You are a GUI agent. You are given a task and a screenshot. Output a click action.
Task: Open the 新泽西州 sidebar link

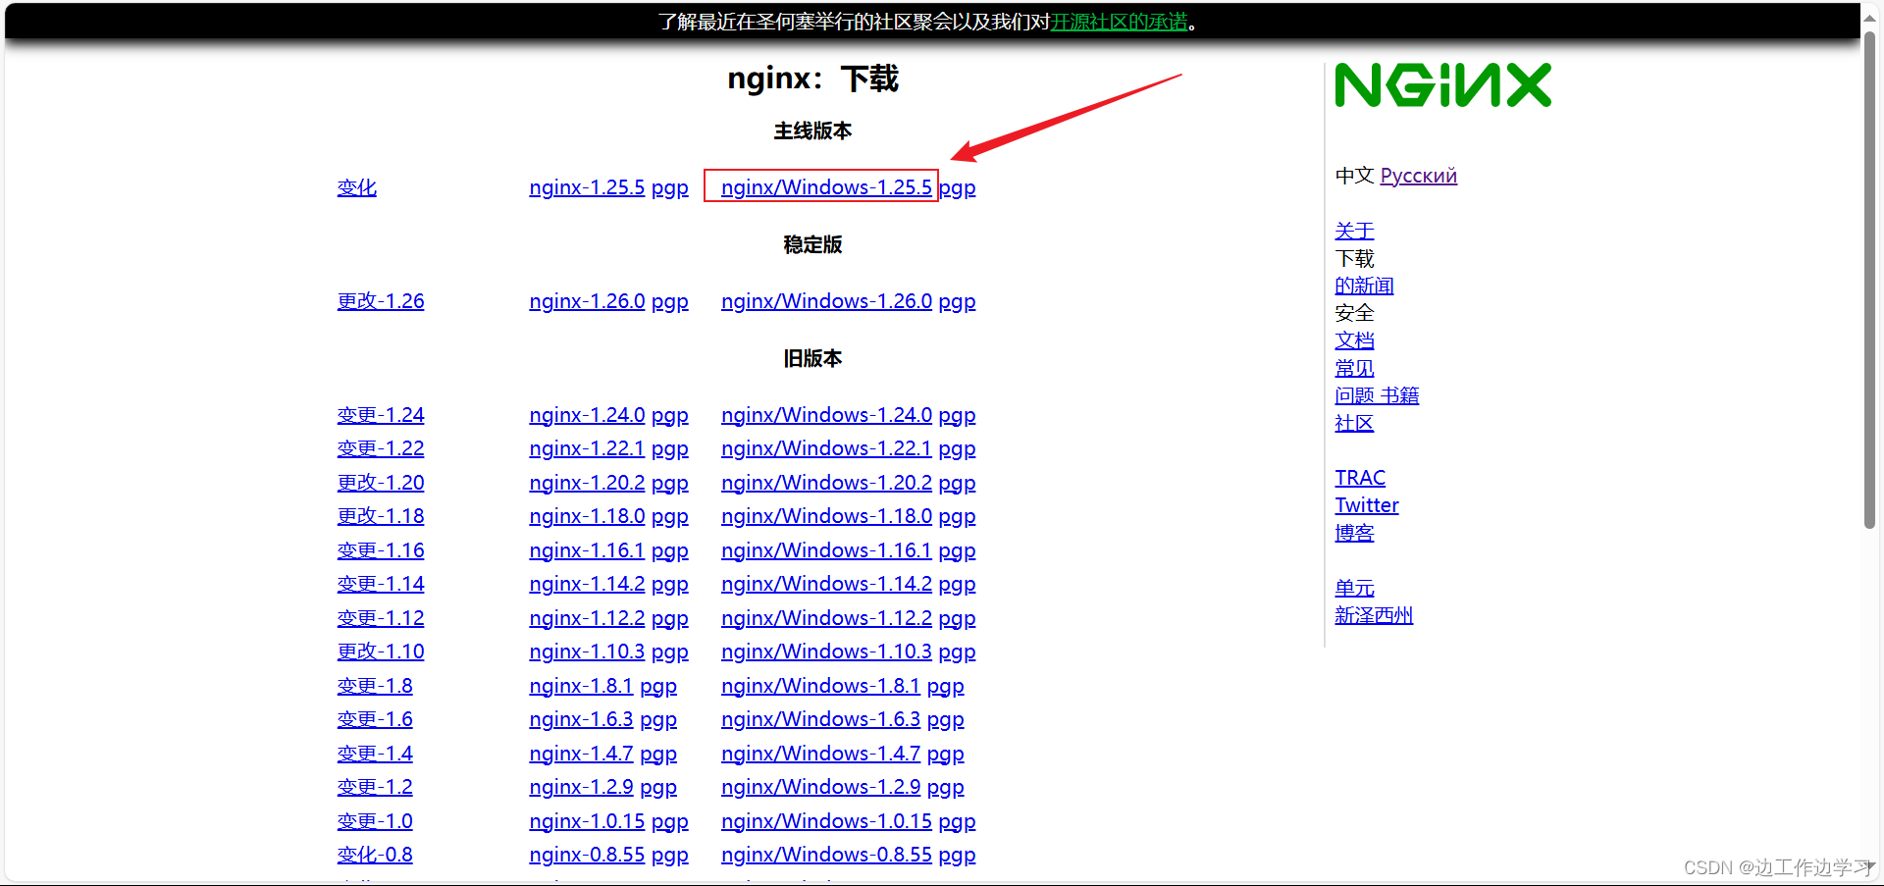coord(1374,615)
